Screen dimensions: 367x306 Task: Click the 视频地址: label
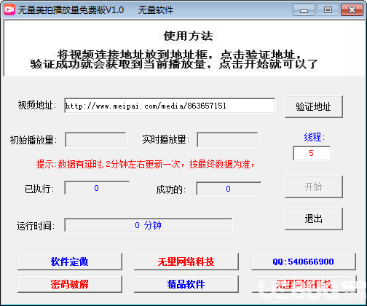point(37,106)
